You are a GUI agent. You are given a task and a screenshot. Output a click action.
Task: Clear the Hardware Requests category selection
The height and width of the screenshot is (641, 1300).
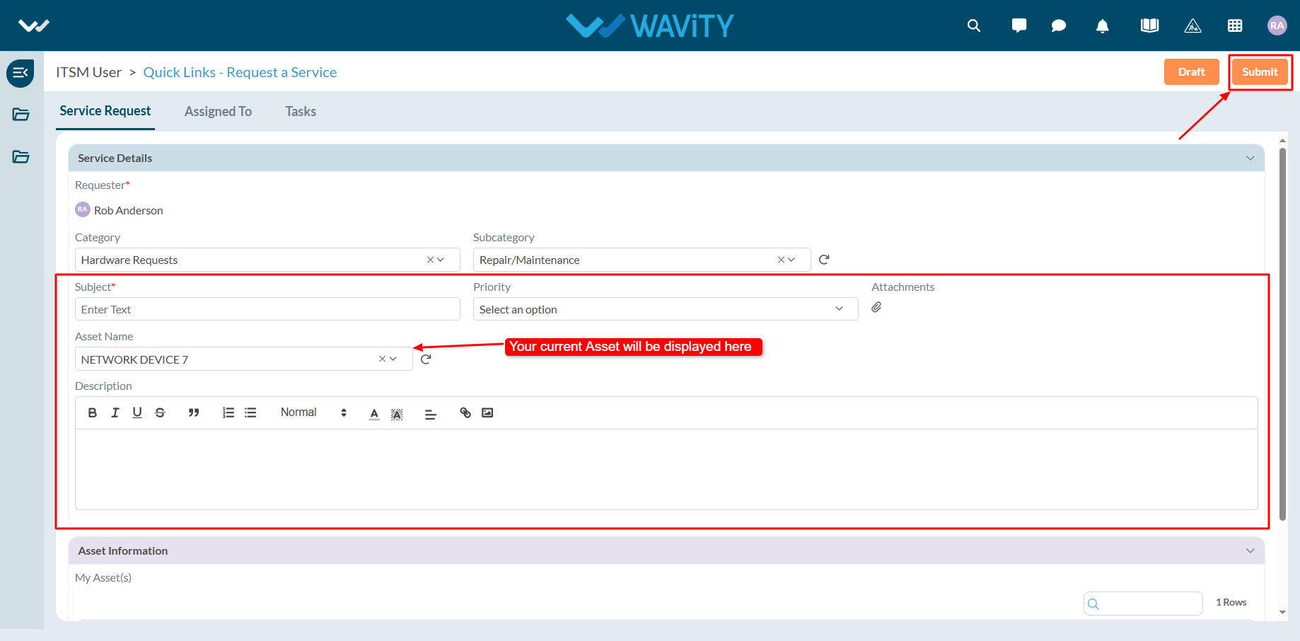tap(430, 260)
